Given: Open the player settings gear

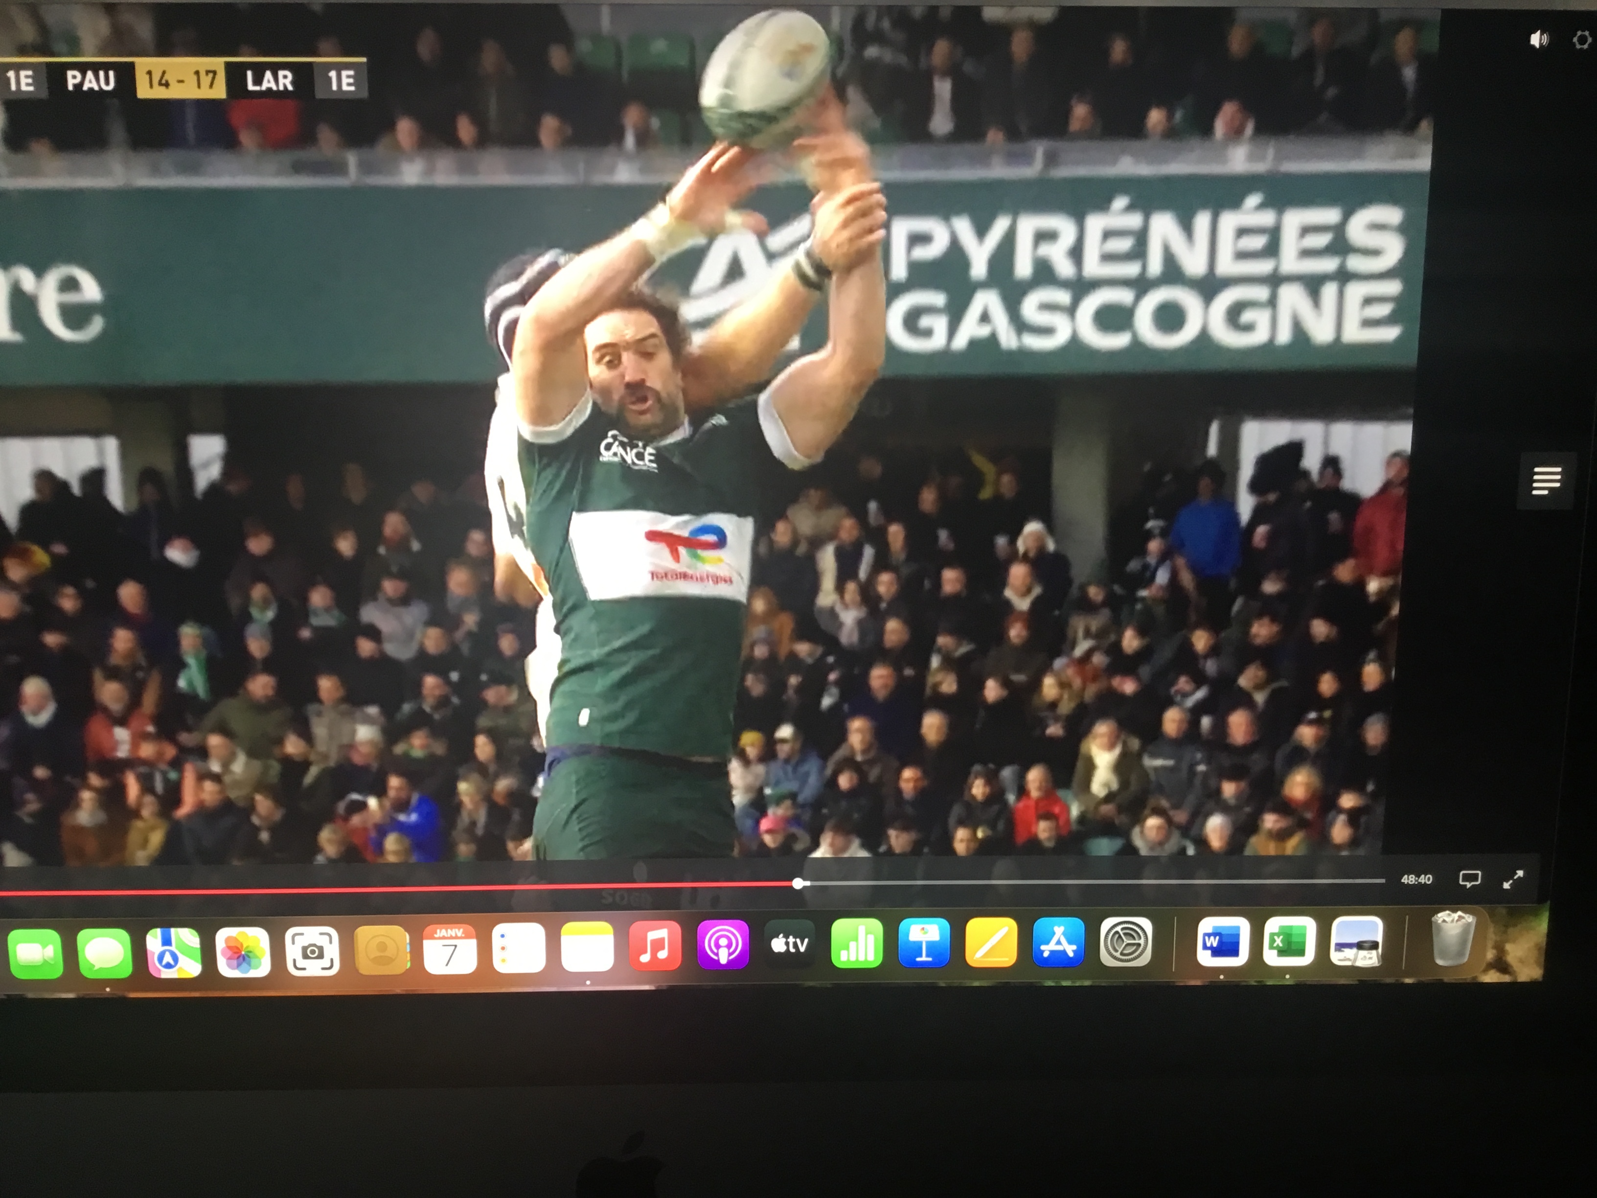Looking at the screenshot, I should pyautogui.click(x=1582, y=41).
